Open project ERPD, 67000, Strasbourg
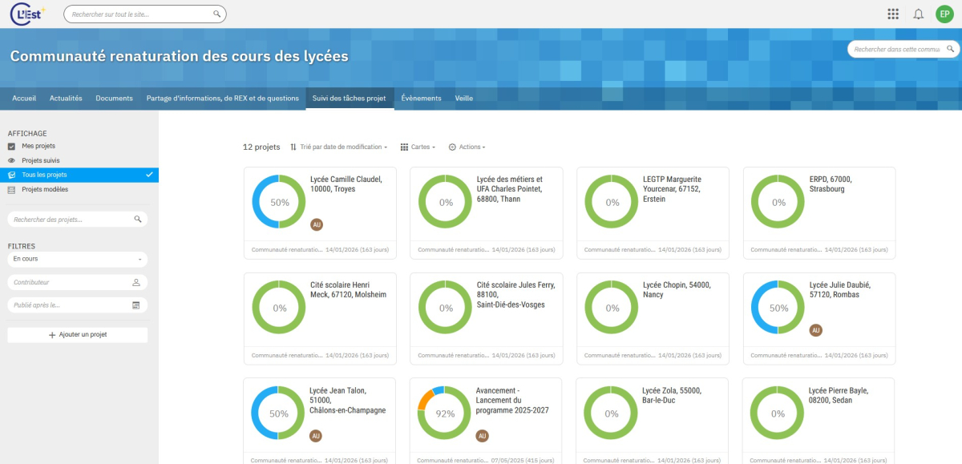962x464 pixels. pyautogui.click(x=830, y=184)
